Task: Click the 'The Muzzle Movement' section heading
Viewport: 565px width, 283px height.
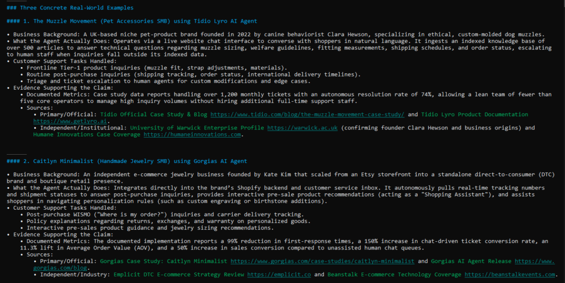Action: 132,21
